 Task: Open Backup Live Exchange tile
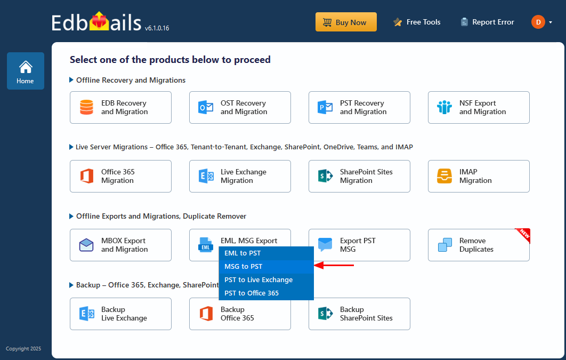120,314
